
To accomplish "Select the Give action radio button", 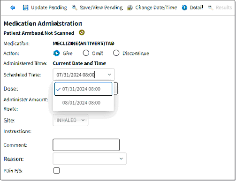I will tap(56, 53).
